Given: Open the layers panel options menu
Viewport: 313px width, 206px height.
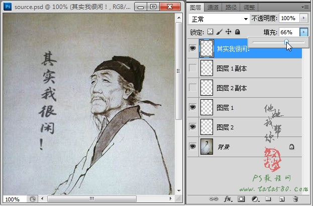Looking at the screenshot, I should [x=305, y=7].
